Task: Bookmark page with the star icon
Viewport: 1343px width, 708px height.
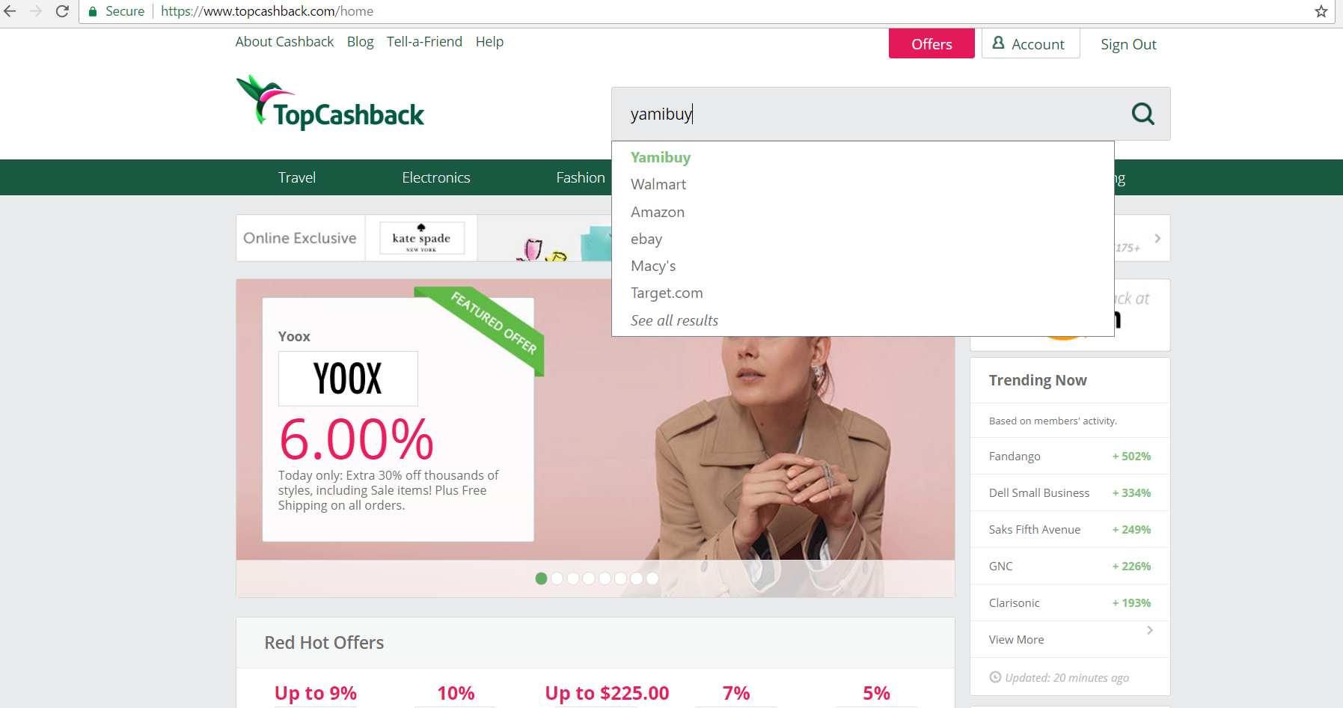Action: point(1321,11)
